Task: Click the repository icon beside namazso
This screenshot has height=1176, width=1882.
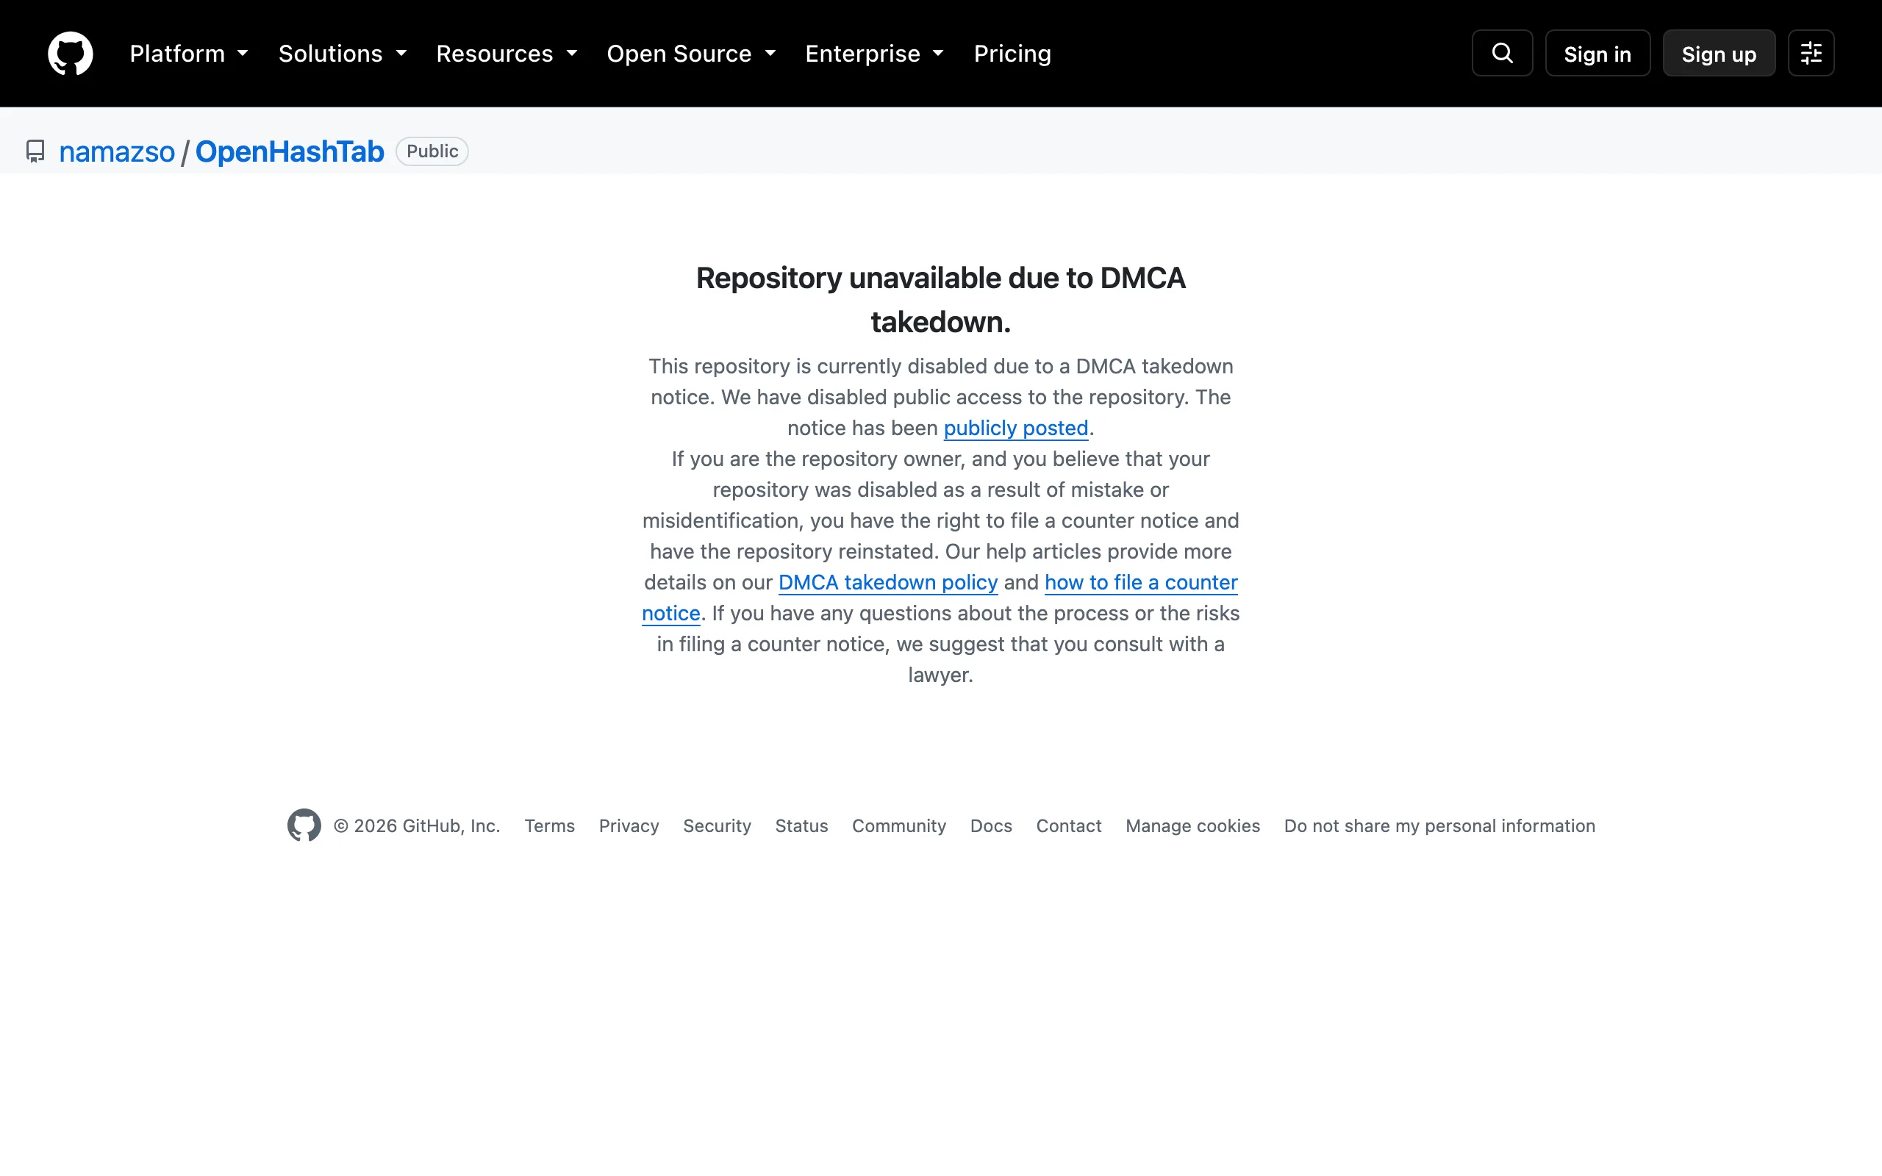Action: click(x=35, y=151)
